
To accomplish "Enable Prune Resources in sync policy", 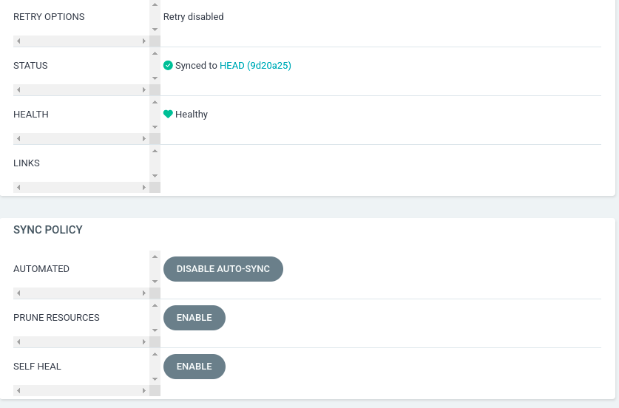I will [x=194, y=318].
